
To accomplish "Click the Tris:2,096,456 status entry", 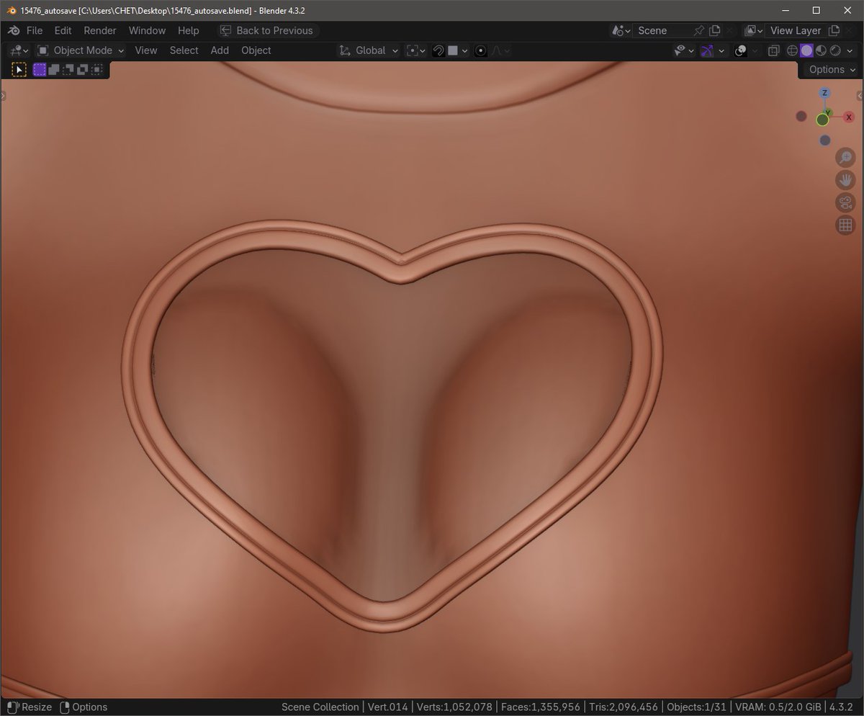I will click(624, 707).
